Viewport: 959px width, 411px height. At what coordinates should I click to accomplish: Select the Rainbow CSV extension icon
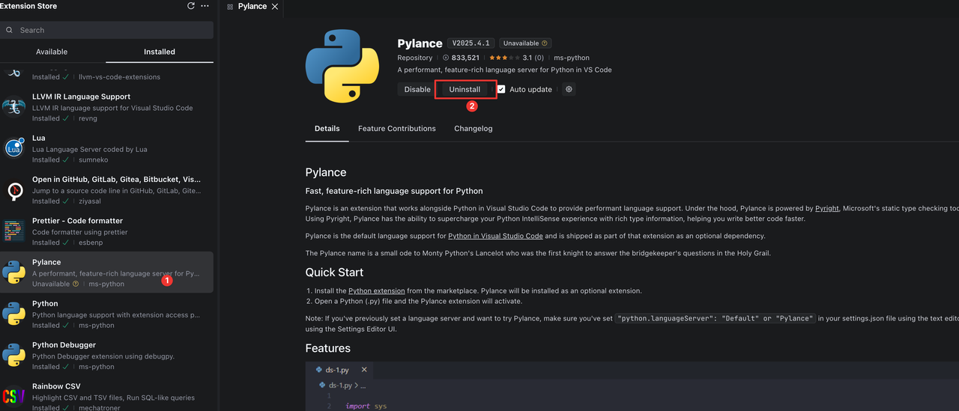click(13, 397)
